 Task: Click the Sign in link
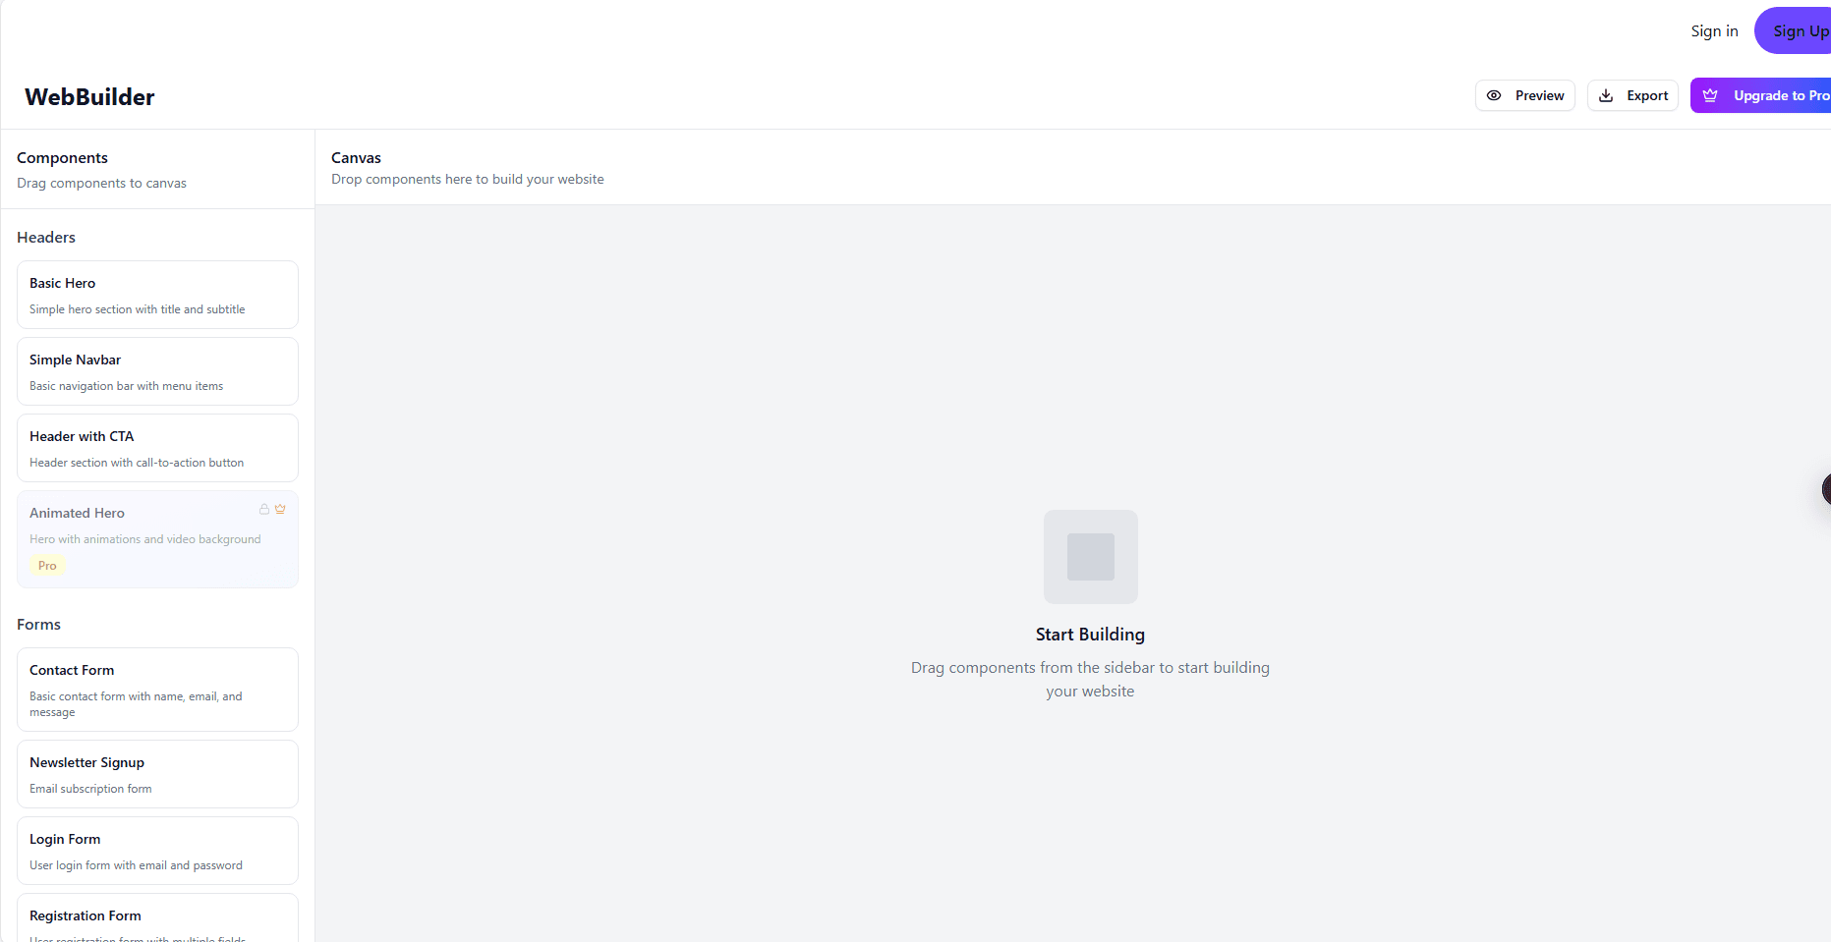click(x=1714, y=30)
